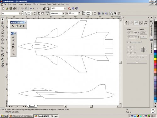
Task: Click the Undo arrow icon
Action: pos(31,8)
